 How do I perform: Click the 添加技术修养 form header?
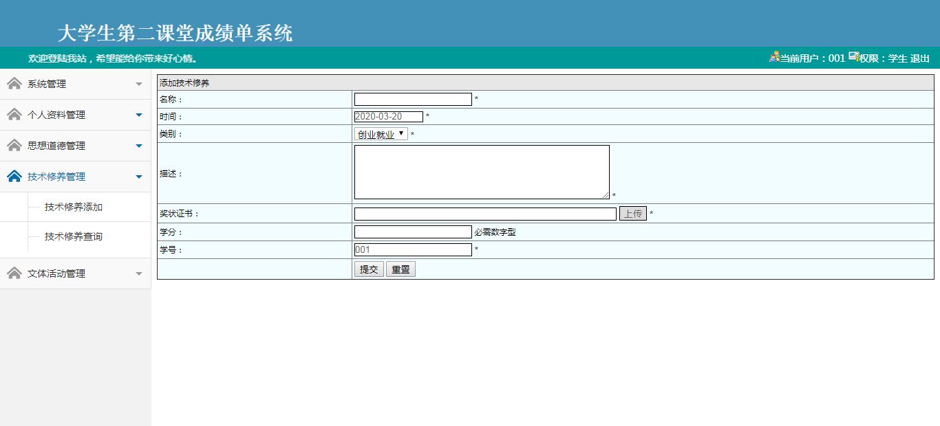184,83
